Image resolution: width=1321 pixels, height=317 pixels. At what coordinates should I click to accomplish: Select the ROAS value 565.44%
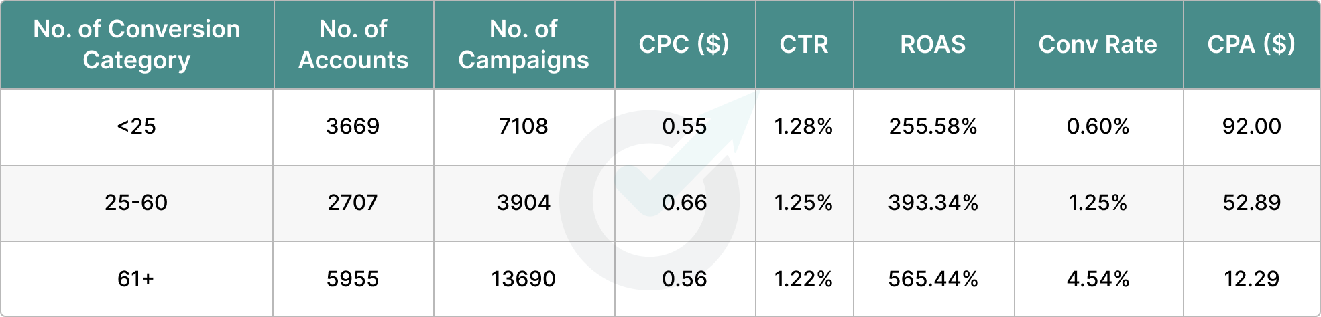[933, 279]
